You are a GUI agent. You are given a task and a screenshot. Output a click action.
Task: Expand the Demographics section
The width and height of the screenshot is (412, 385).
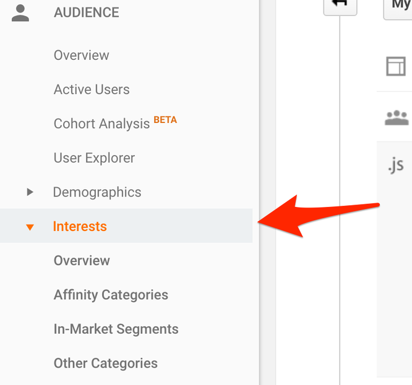[x=30, y=192]
